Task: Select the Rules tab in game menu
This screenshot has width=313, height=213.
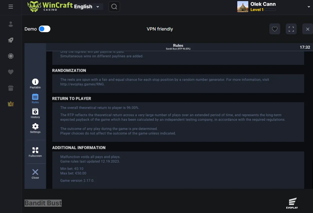Action: [35, 98]
